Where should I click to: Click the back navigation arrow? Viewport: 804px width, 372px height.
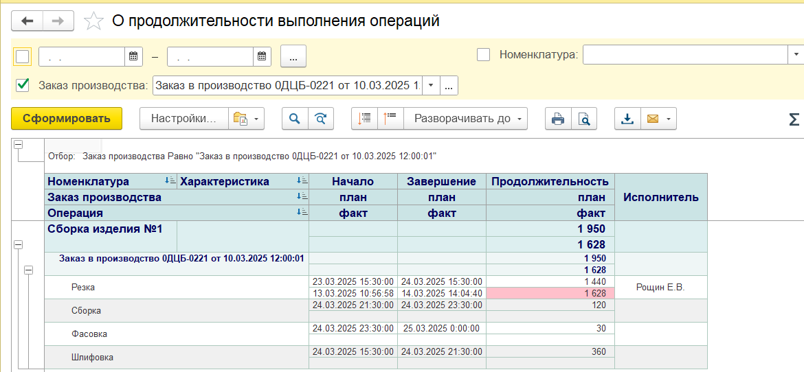27,21
